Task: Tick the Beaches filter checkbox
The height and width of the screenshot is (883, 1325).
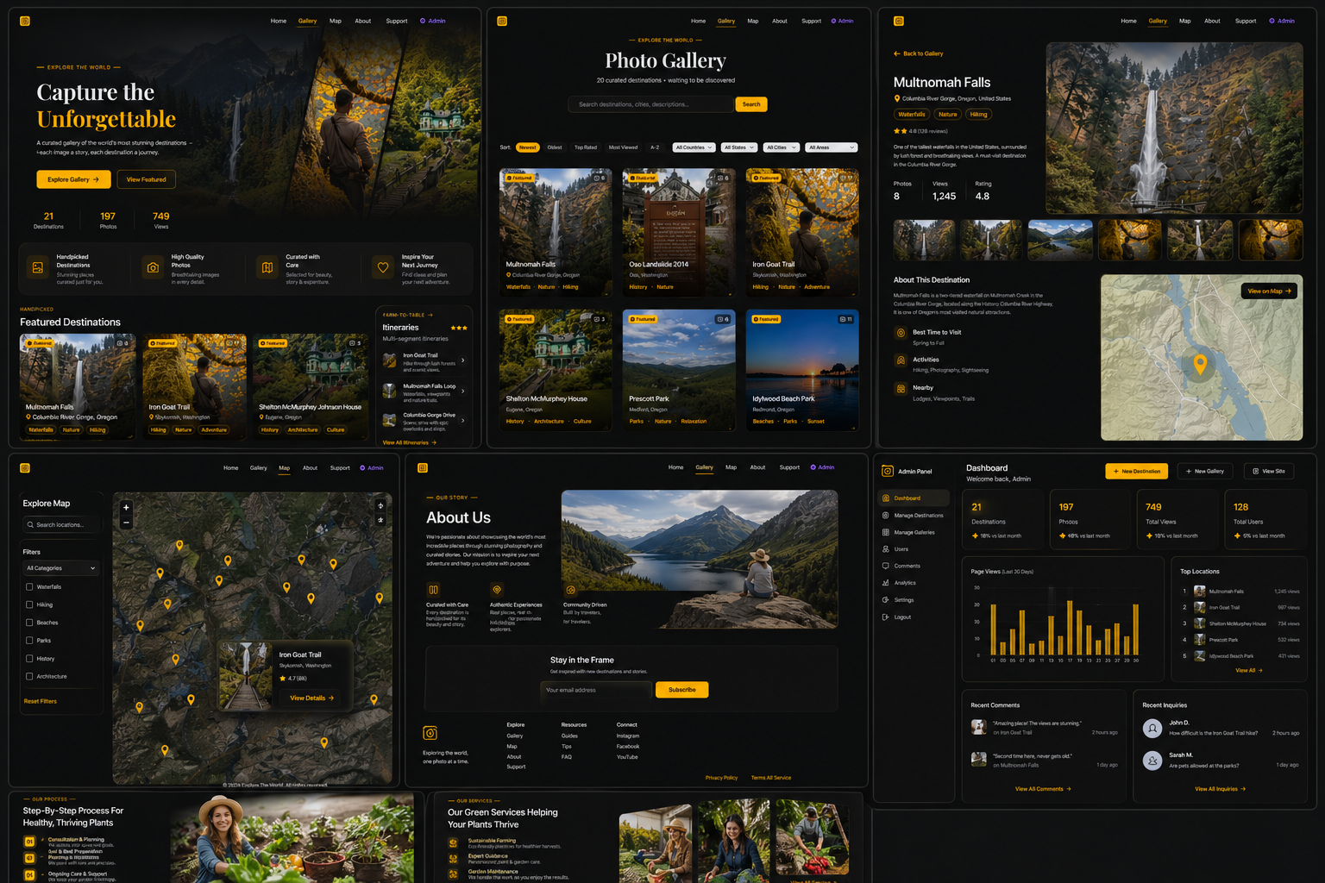Action: pos(29,623)
